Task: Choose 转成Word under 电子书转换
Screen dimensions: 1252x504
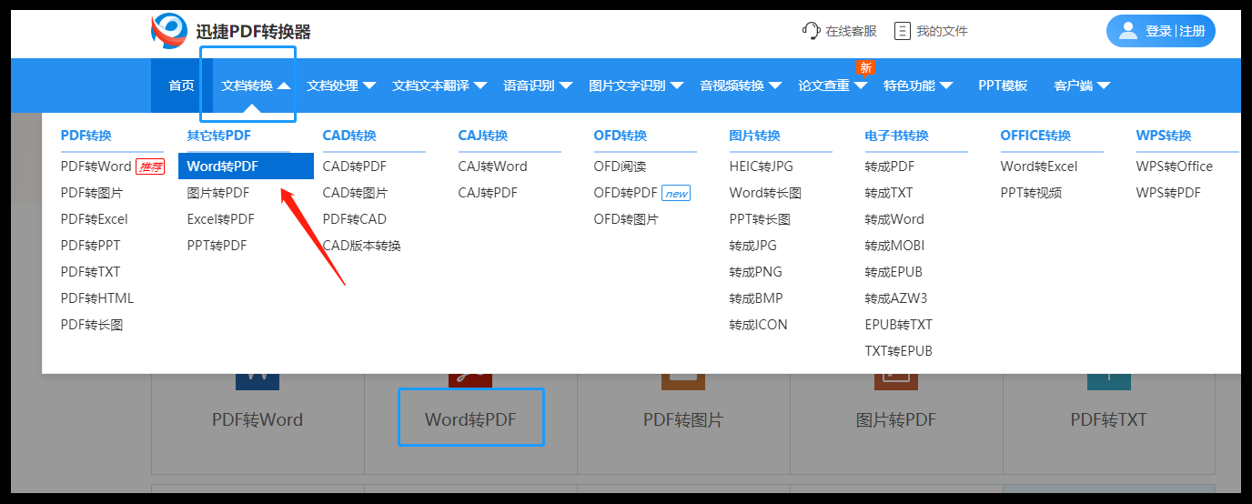Action: pyautogui.click(x=894, y=219)
